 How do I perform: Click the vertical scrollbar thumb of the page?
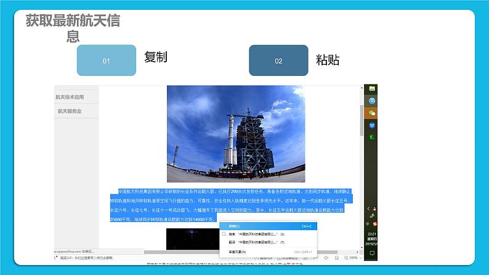coord(362,120)
